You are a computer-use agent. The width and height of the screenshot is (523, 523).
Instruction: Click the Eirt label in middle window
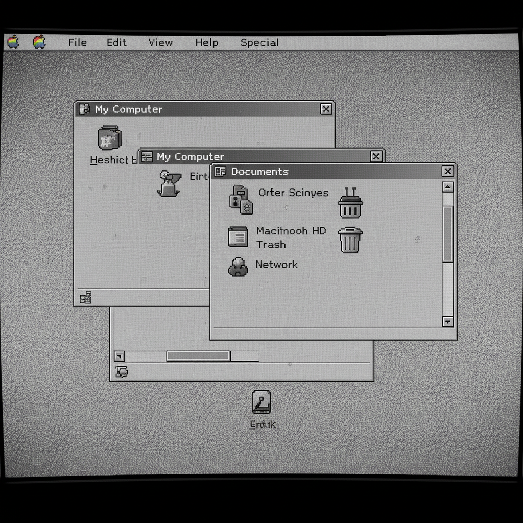click(199, 176)
